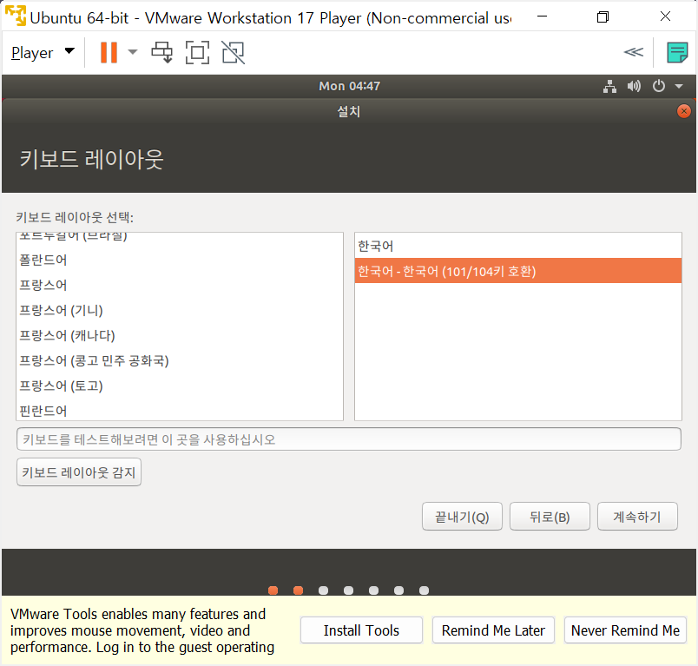
Task: Minimize the VMware Player window
Action: (x=543, y=16)
